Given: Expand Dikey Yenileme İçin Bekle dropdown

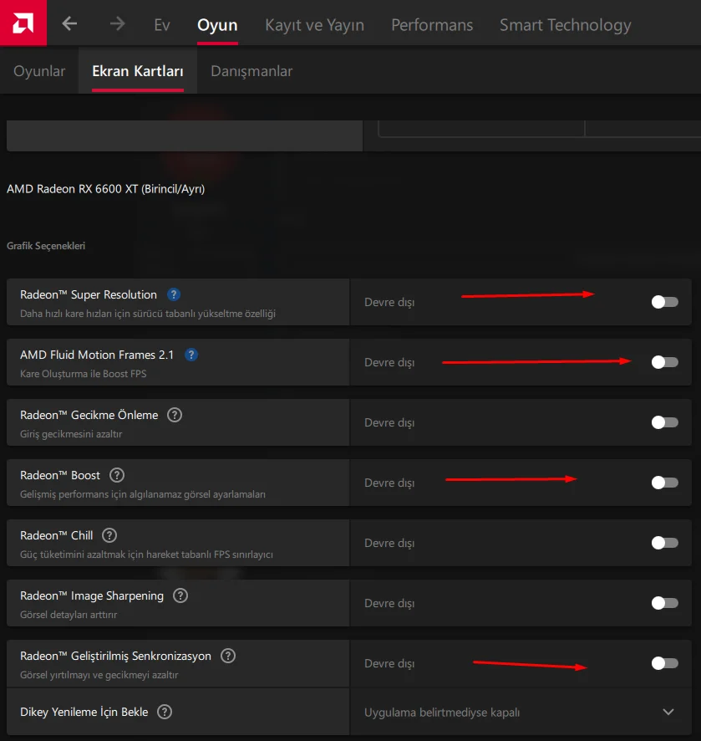Looking at the screenshot, I should [668, 712].
